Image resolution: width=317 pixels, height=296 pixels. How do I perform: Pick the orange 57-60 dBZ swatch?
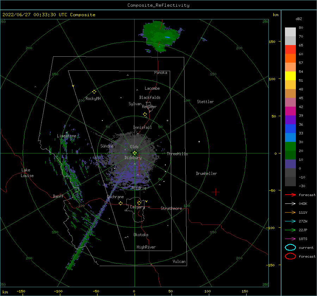(x=290, y=58)
